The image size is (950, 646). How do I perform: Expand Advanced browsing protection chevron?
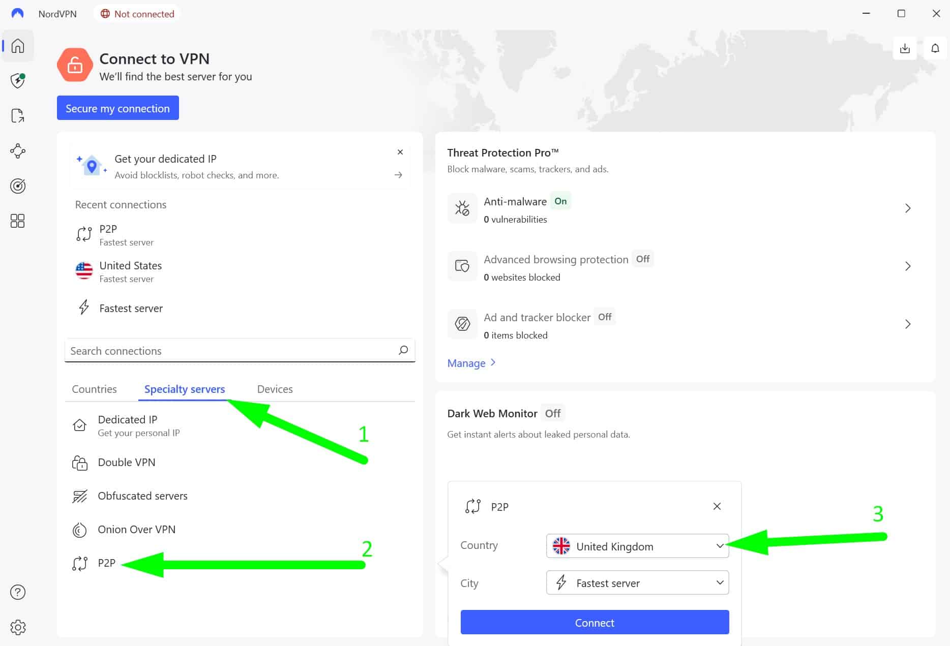pos(908,266)
